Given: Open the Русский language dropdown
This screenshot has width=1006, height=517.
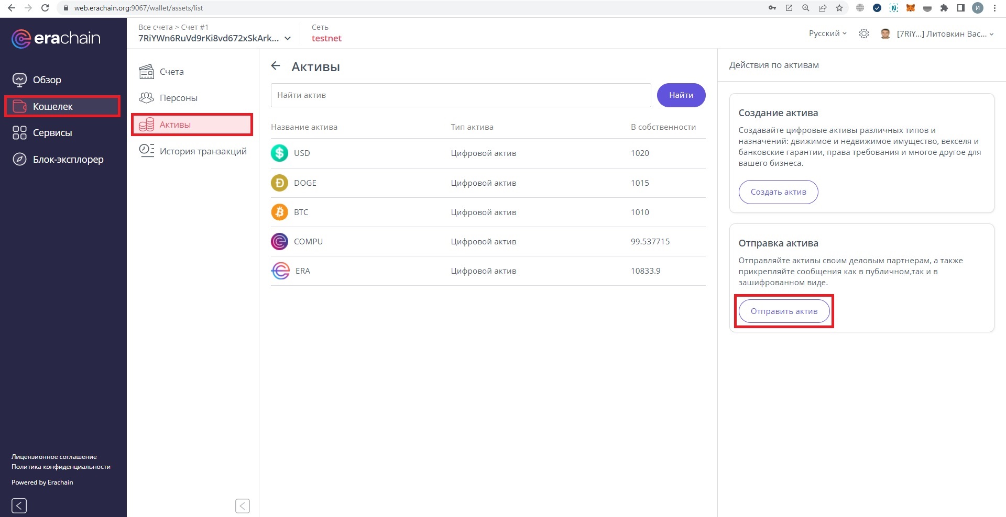Looking at the screenshot, I should click(x=827, y=33).
